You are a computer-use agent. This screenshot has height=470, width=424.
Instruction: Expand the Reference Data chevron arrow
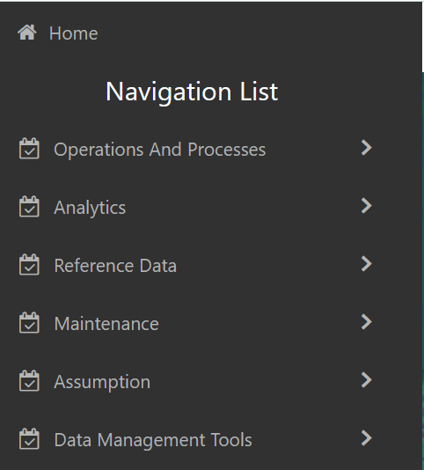[367, 264]
